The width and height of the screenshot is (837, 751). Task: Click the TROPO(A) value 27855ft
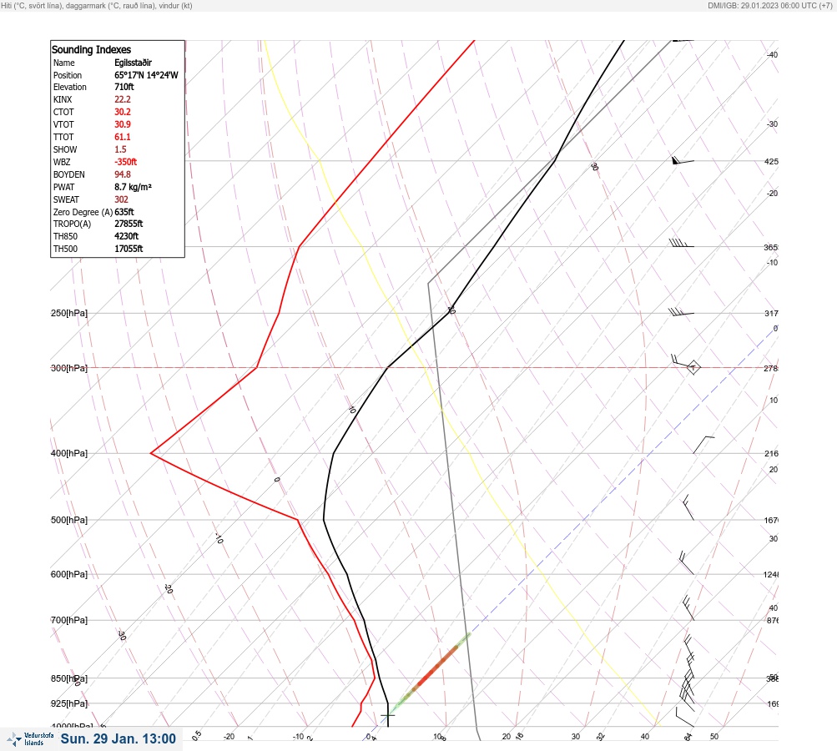coord(129,224)
